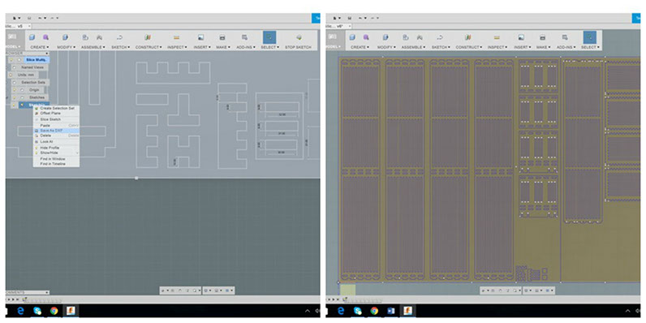Open the INSPECT dropdown in right window
Viewport: 646px width, 323px height.
click(x=497, y=47)
